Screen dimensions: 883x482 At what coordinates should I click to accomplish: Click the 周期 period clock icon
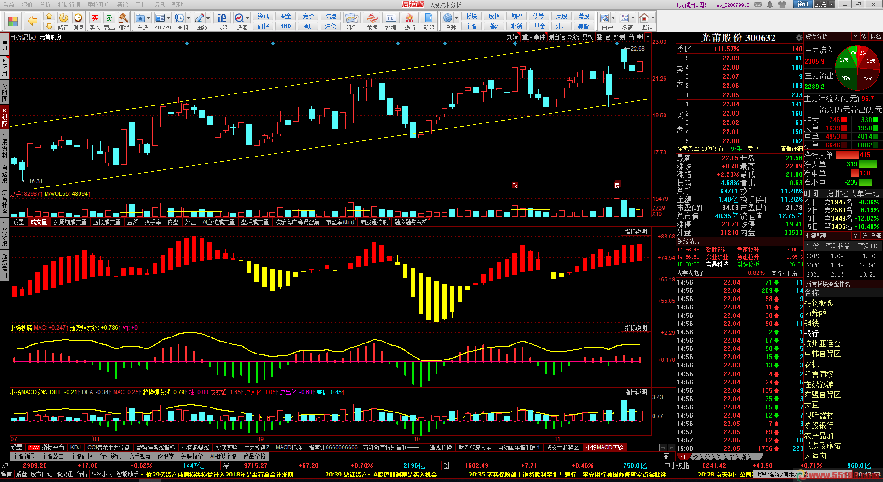(x=179, y=18)
